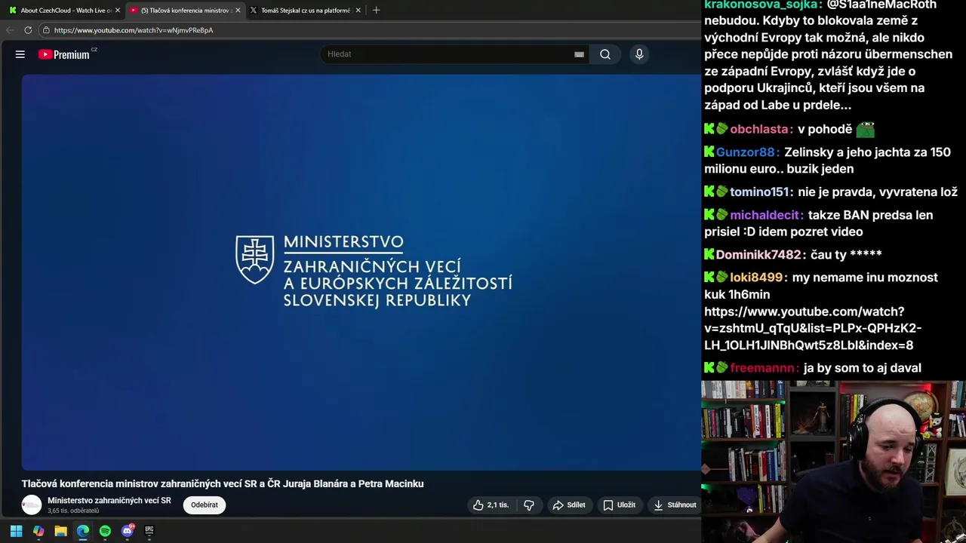Close the About CzechCloud tab
This screenshot has width=966, height=543.
tap(118, 11)
